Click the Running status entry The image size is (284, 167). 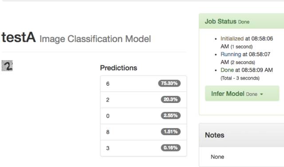[x=231, y=54]
